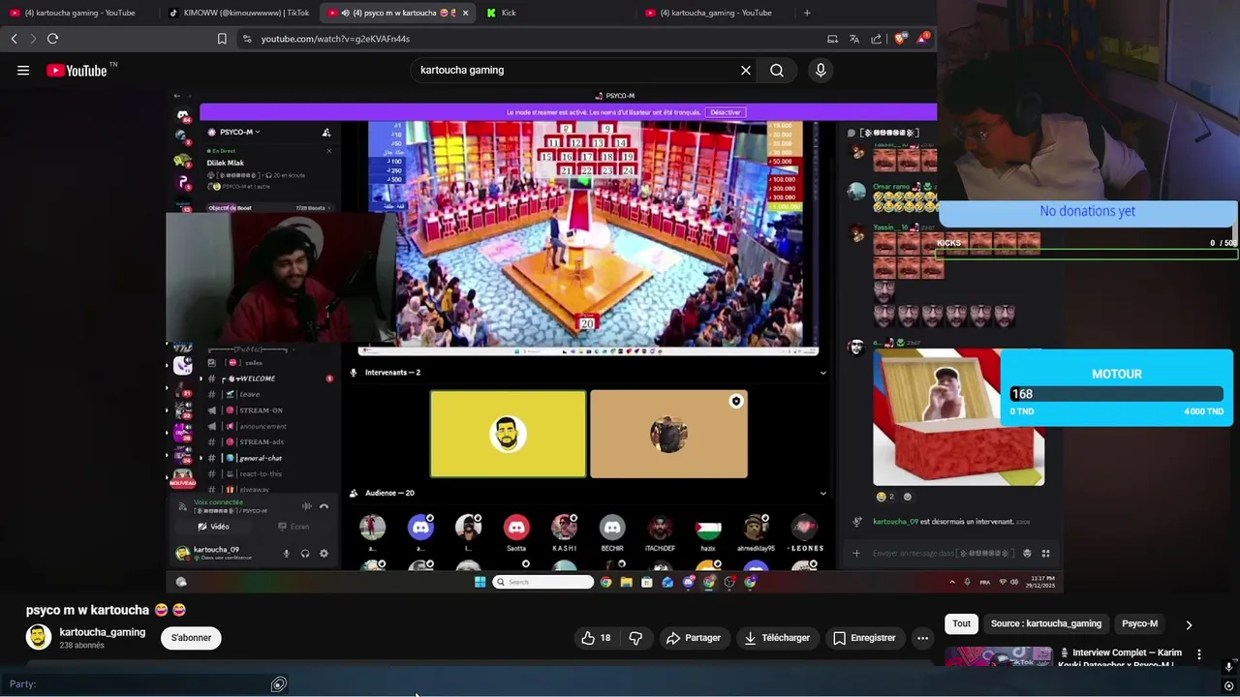Collapse the Intervenants — 2 section

[x=822, y=372]
